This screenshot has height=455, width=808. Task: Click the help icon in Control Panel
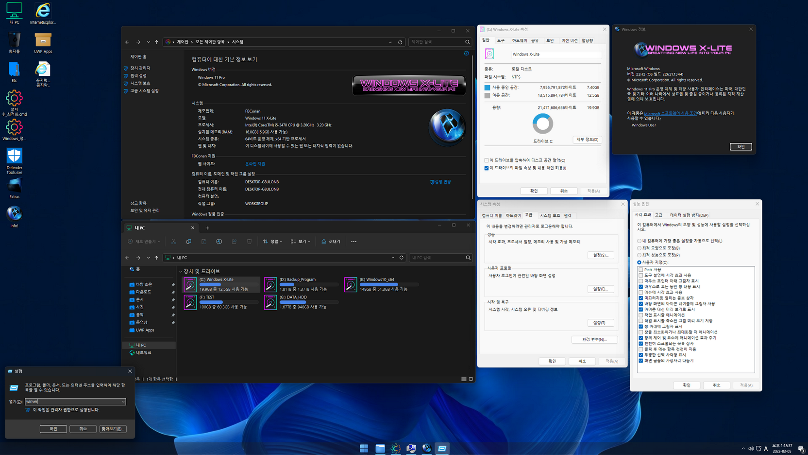tap(466, 53)
